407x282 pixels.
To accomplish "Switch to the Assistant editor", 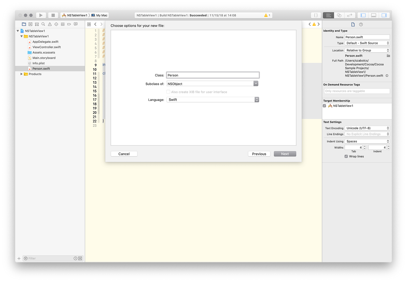I will [339, 15].
